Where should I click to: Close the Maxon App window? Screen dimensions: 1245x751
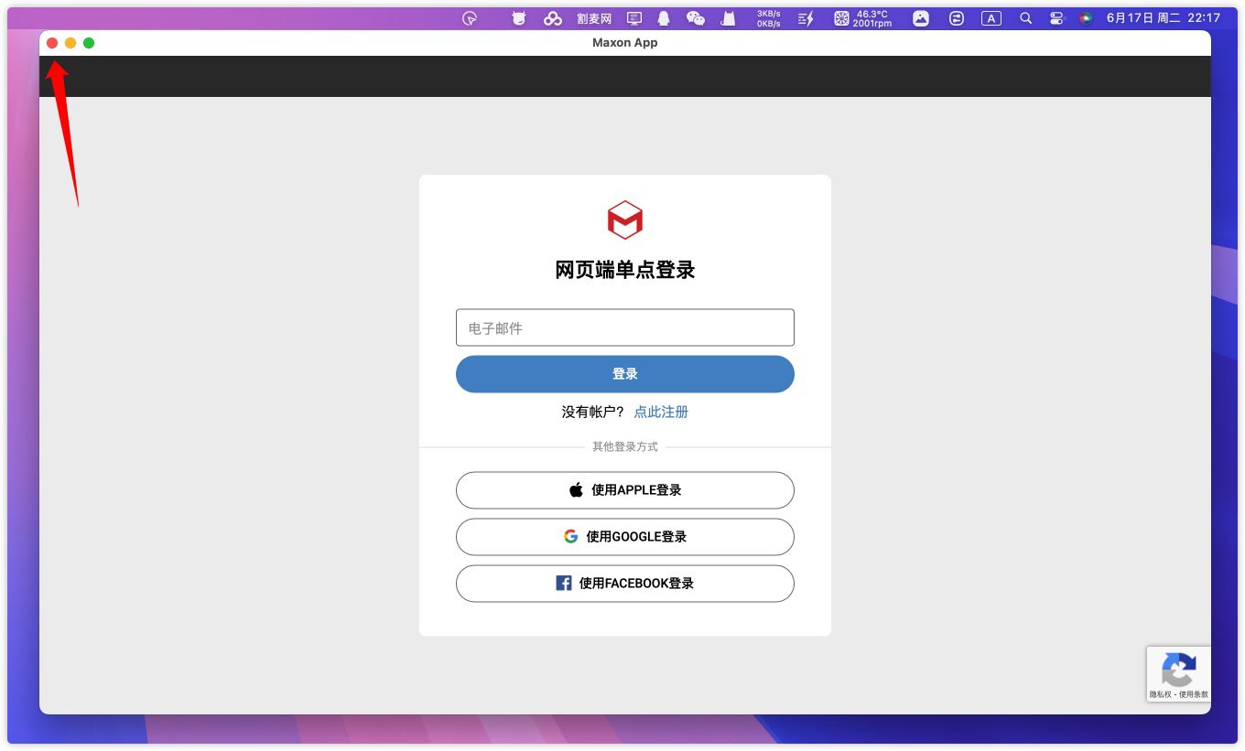coord(52,43)
